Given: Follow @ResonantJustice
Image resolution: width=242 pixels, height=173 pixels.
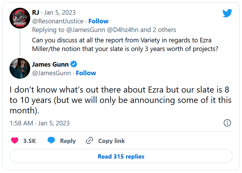Looking at the screenshot, I should click(x=98, y=21).
